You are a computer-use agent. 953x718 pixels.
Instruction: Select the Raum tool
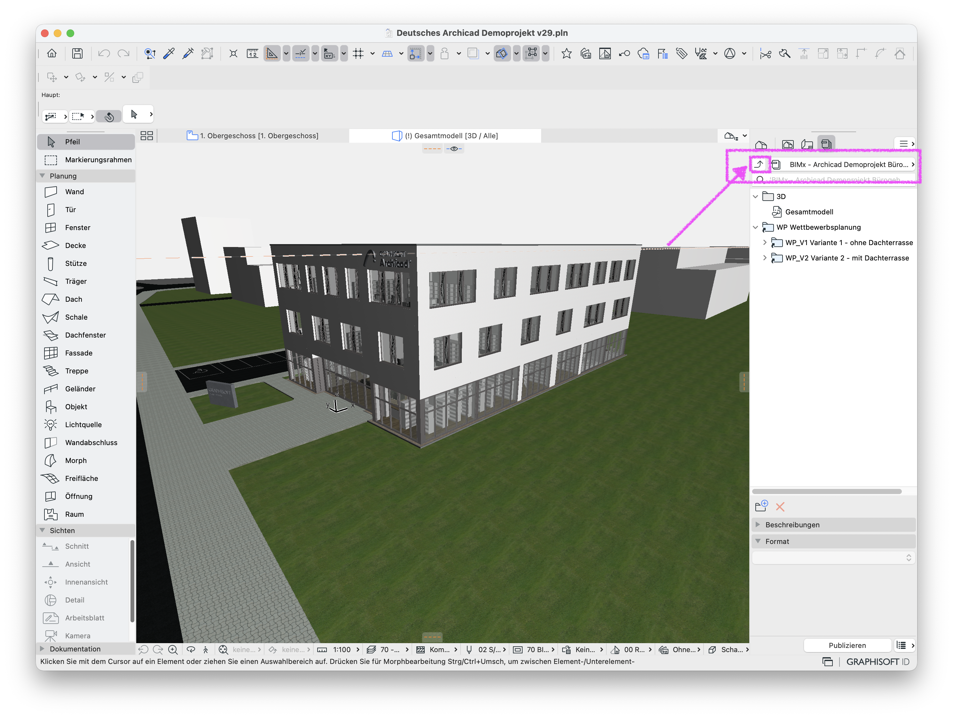pos(86,514)
